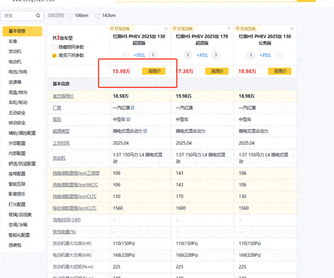
Task: Open the 级别 parameter link
Action: 57,120
